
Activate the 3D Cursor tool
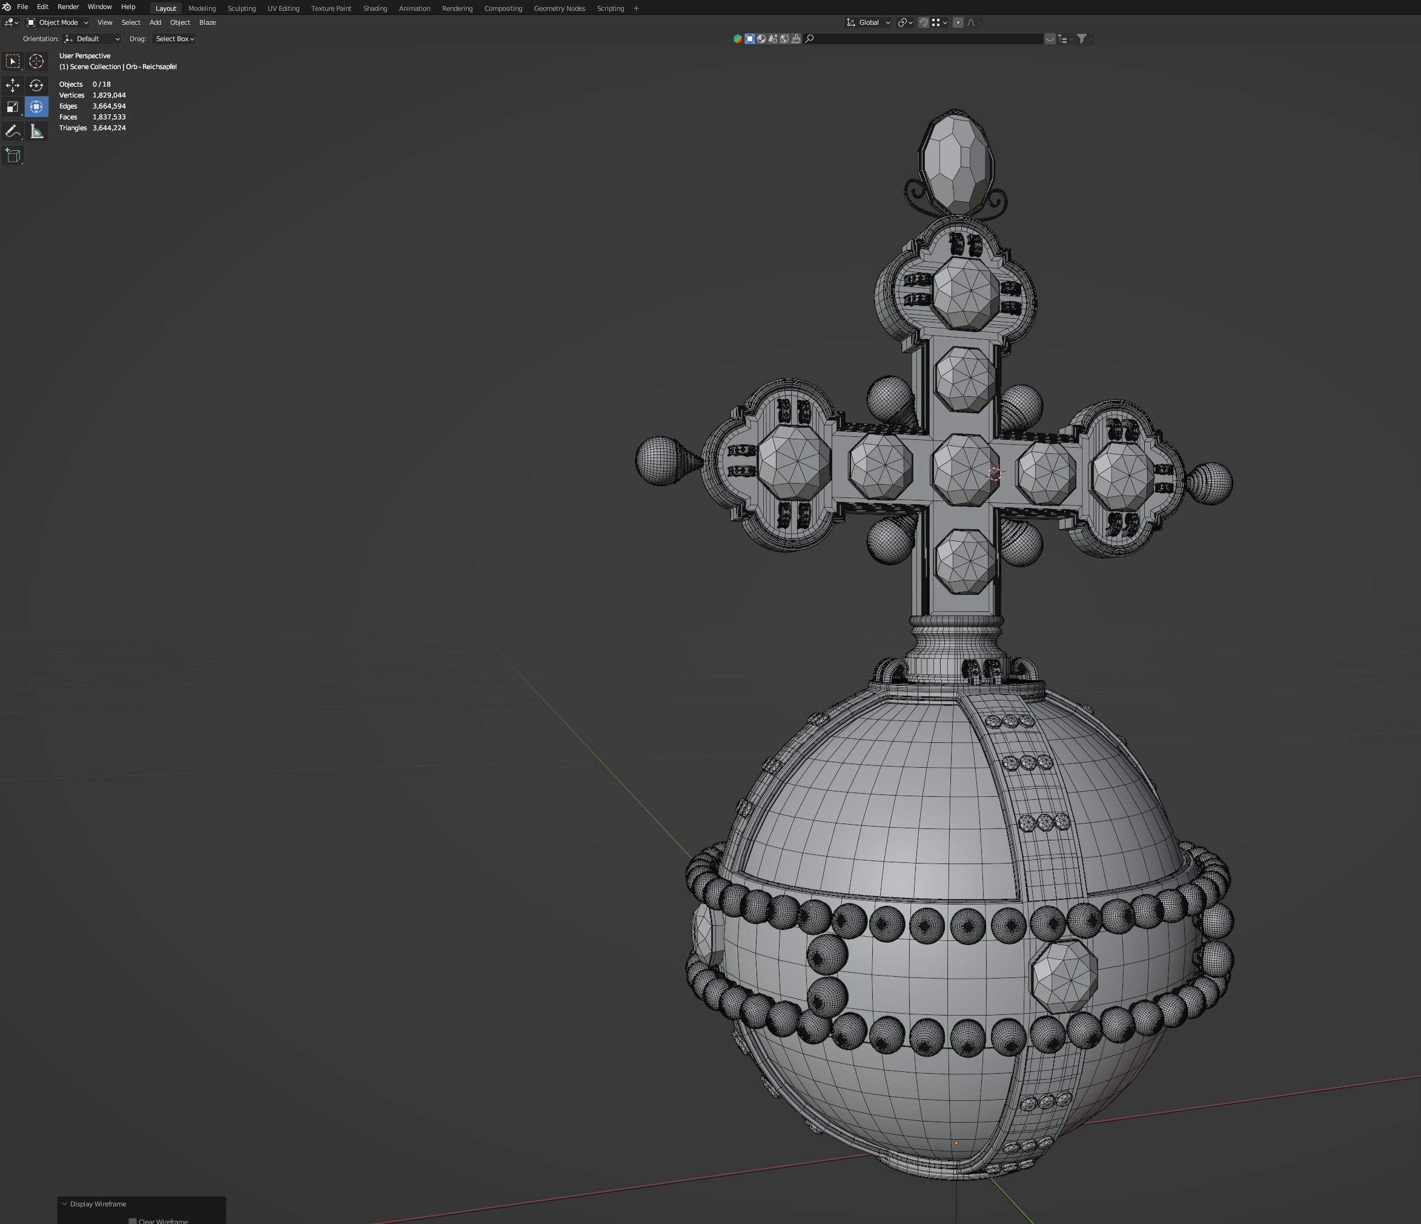click(36, 62)
